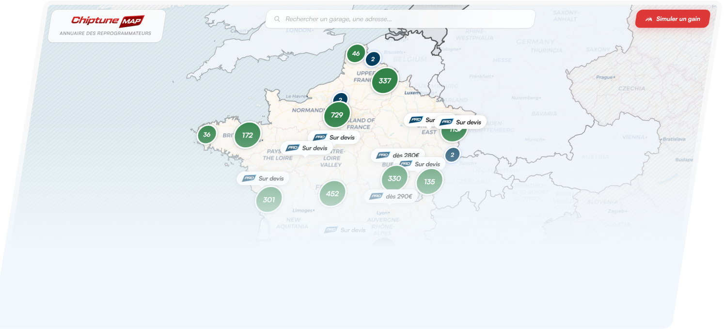The image size is (724, 329).
Task: Click the cluster marker labeled 36
Action: pyautogui.click(x=207, y=135)
